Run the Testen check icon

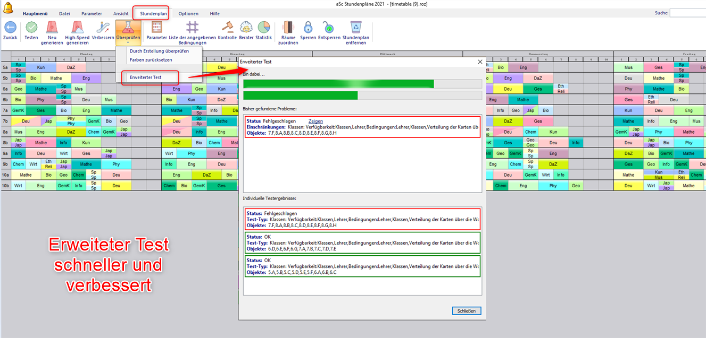point(31,27)
